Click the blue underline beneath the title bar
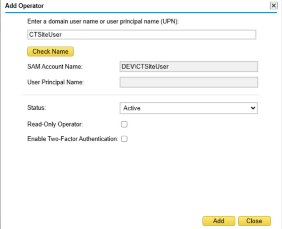This screenshot has width=282, height=229. tap(141, 12)
